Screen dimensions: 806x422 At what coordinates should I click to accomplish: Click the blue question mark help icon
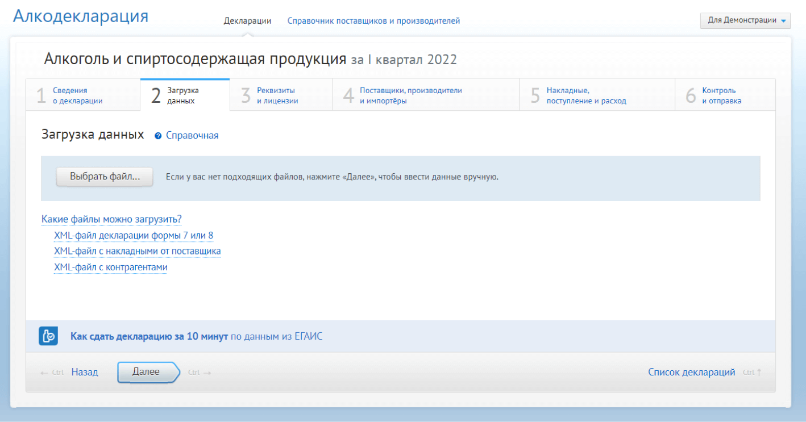(x=158, y=136)
